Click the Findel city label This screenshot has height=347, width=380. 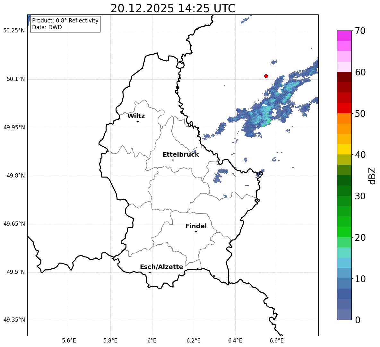coord(196,226)
